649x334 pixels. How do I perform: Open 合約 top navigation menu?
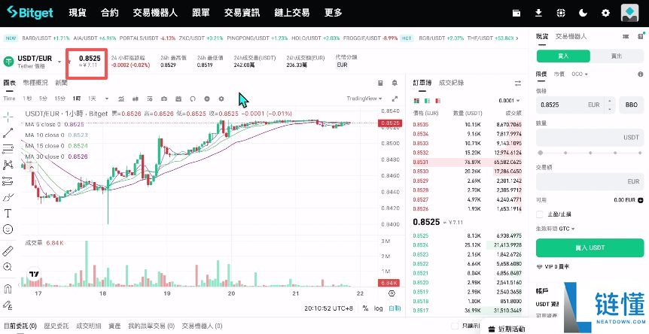pyautogui.click(x=110, y=13)
